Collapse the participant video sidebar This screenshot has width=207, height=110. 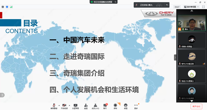coord(175,57)
